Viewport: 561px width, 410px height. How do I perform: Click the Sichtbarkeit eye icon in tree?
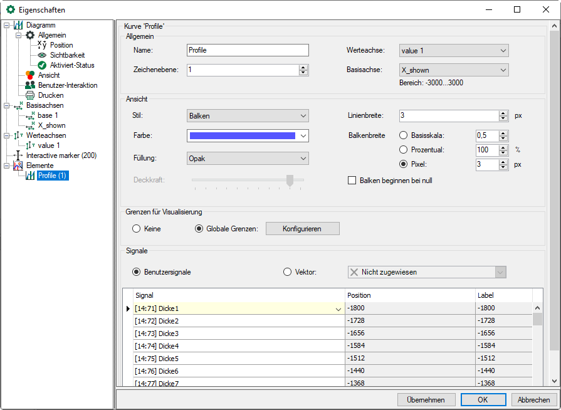[42, 55]
